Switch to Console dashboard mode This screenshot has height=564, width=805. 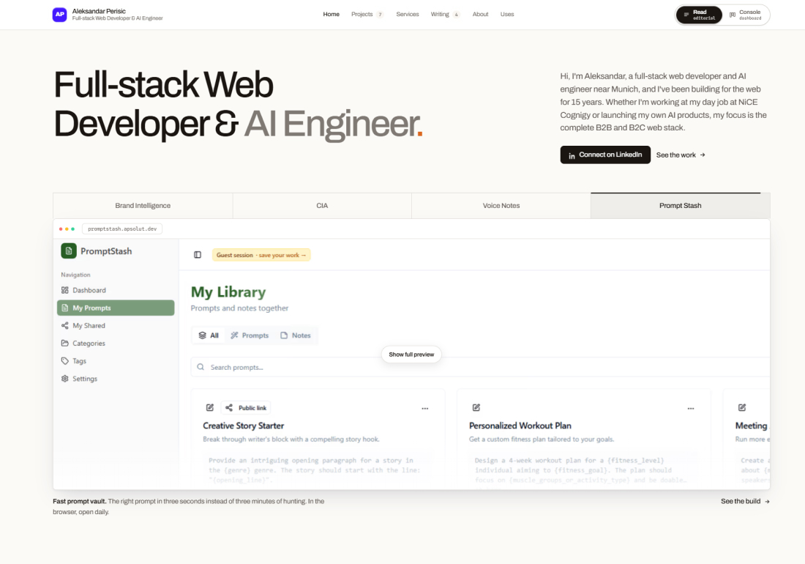click(x=746, y=15)
